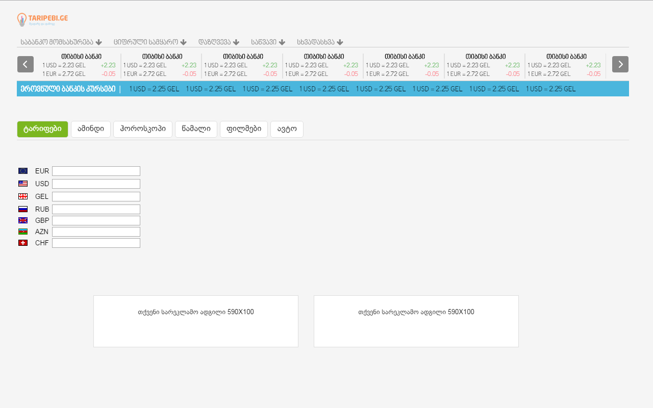Click the European Union flag icon
Screen dimensions: 653x408
click(23, 171)
